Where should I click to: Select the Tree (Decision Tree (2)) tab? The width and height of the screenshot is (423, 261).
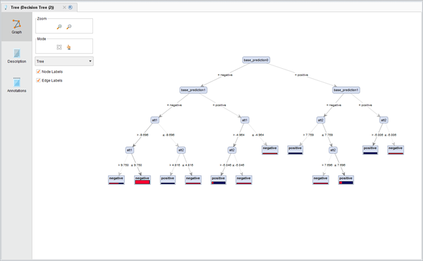[32, 7]
